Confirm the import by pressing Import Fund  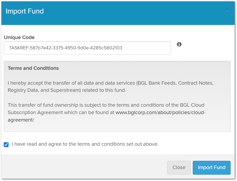pos(211,167)
